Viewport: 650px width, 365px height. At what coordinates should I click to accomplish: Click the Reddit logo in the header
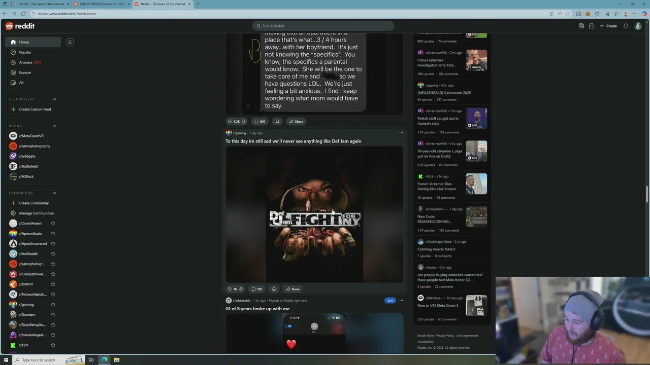pyautogui.click(x=20, y=26)
